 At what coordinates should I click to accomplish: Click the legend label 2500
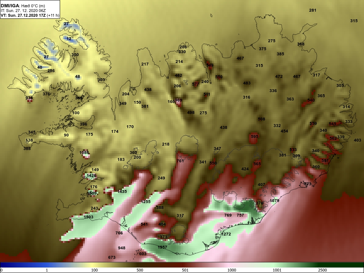323,270
